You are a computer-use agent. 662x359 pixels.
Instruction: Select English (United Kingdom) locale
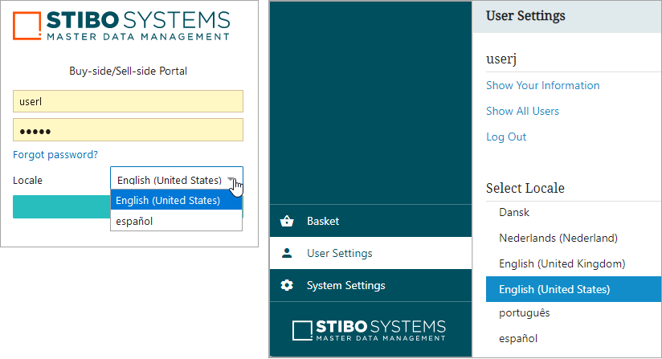pyautogui.click(x=562, y=263)
